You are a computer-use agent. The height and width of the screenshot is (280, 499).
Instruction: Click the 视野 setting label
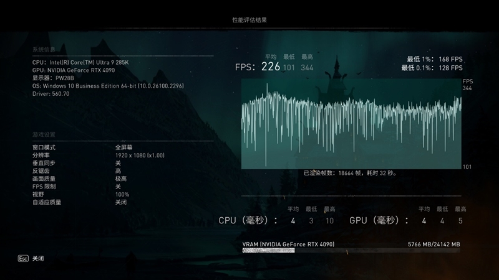pos(38,194)
